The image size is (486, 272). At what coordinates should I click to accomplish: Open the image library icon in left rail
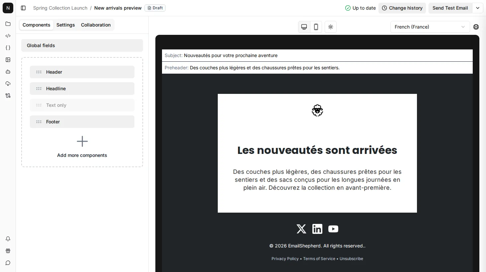click(8, 60)
